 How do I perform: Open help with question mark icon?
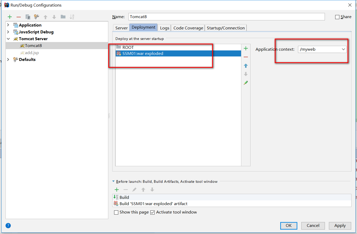tap(8, 226)
